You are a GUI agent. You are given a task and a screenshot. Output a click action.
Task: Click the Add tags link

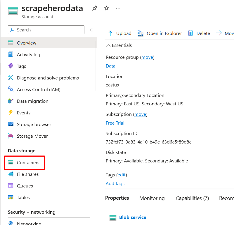[x=115, y=183]
